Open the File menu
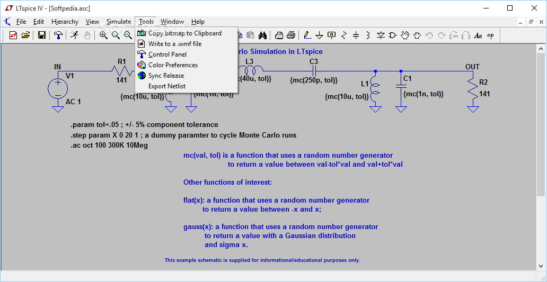This screenshot has height=282, width=547. [21, 22]
